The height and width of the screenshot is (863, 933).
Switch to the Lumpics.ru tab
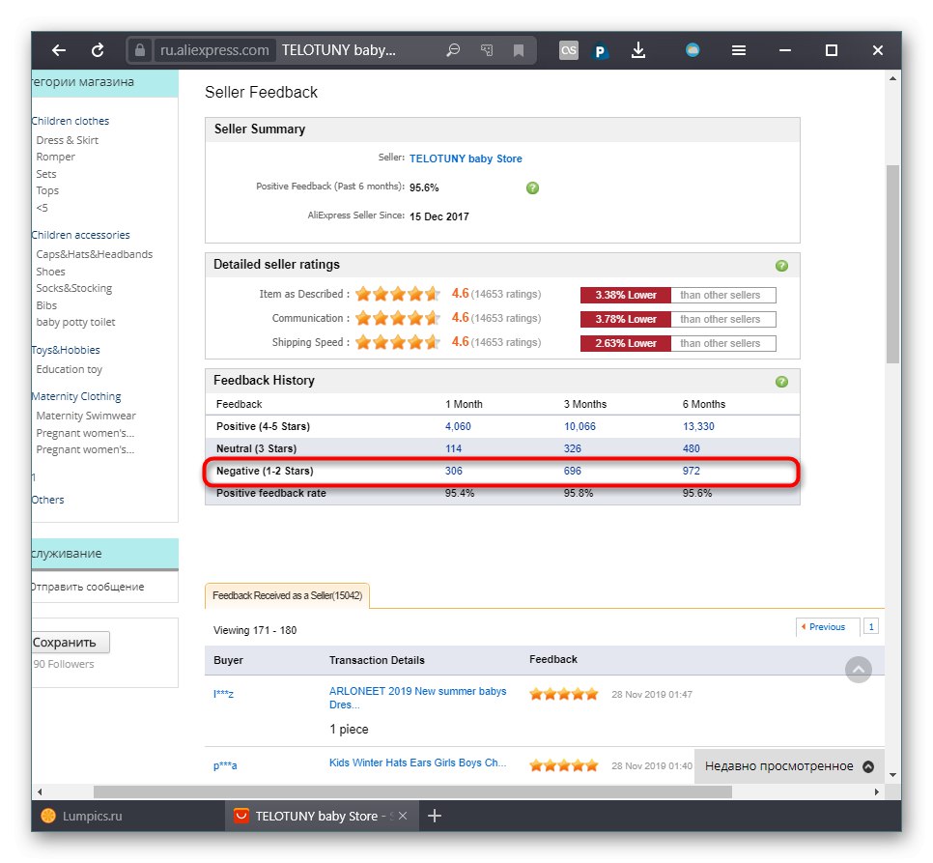pyautogui.click(x=81, y=816)
